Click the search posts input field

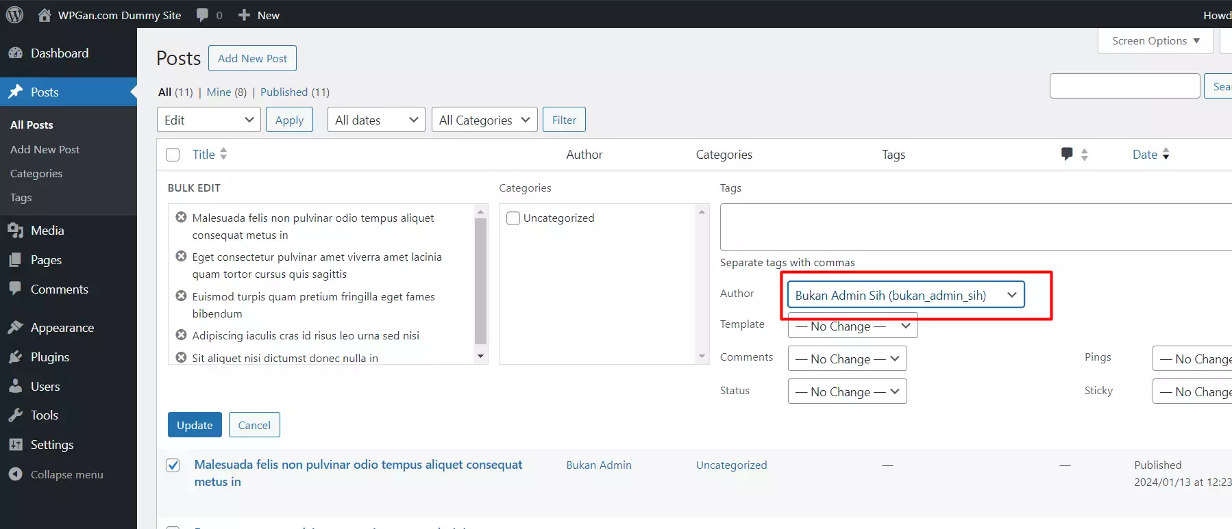(1124, 86)
